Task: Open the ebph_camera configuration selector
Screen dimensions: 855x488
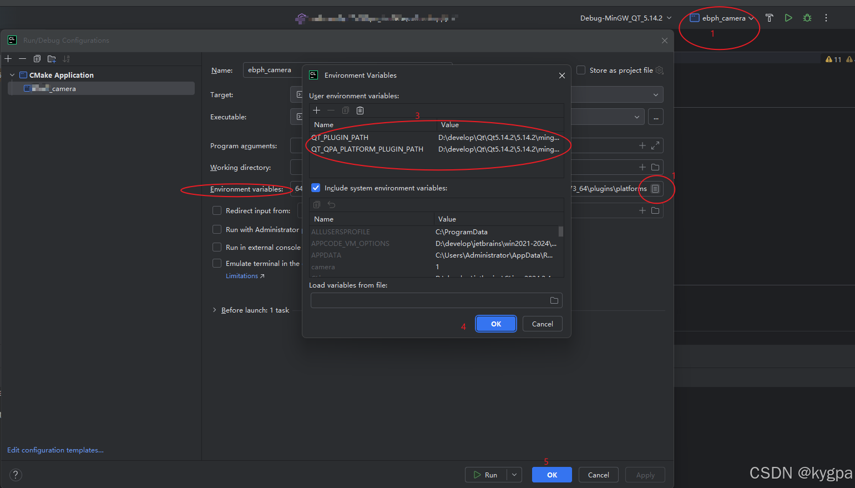Action: point(720,17)
